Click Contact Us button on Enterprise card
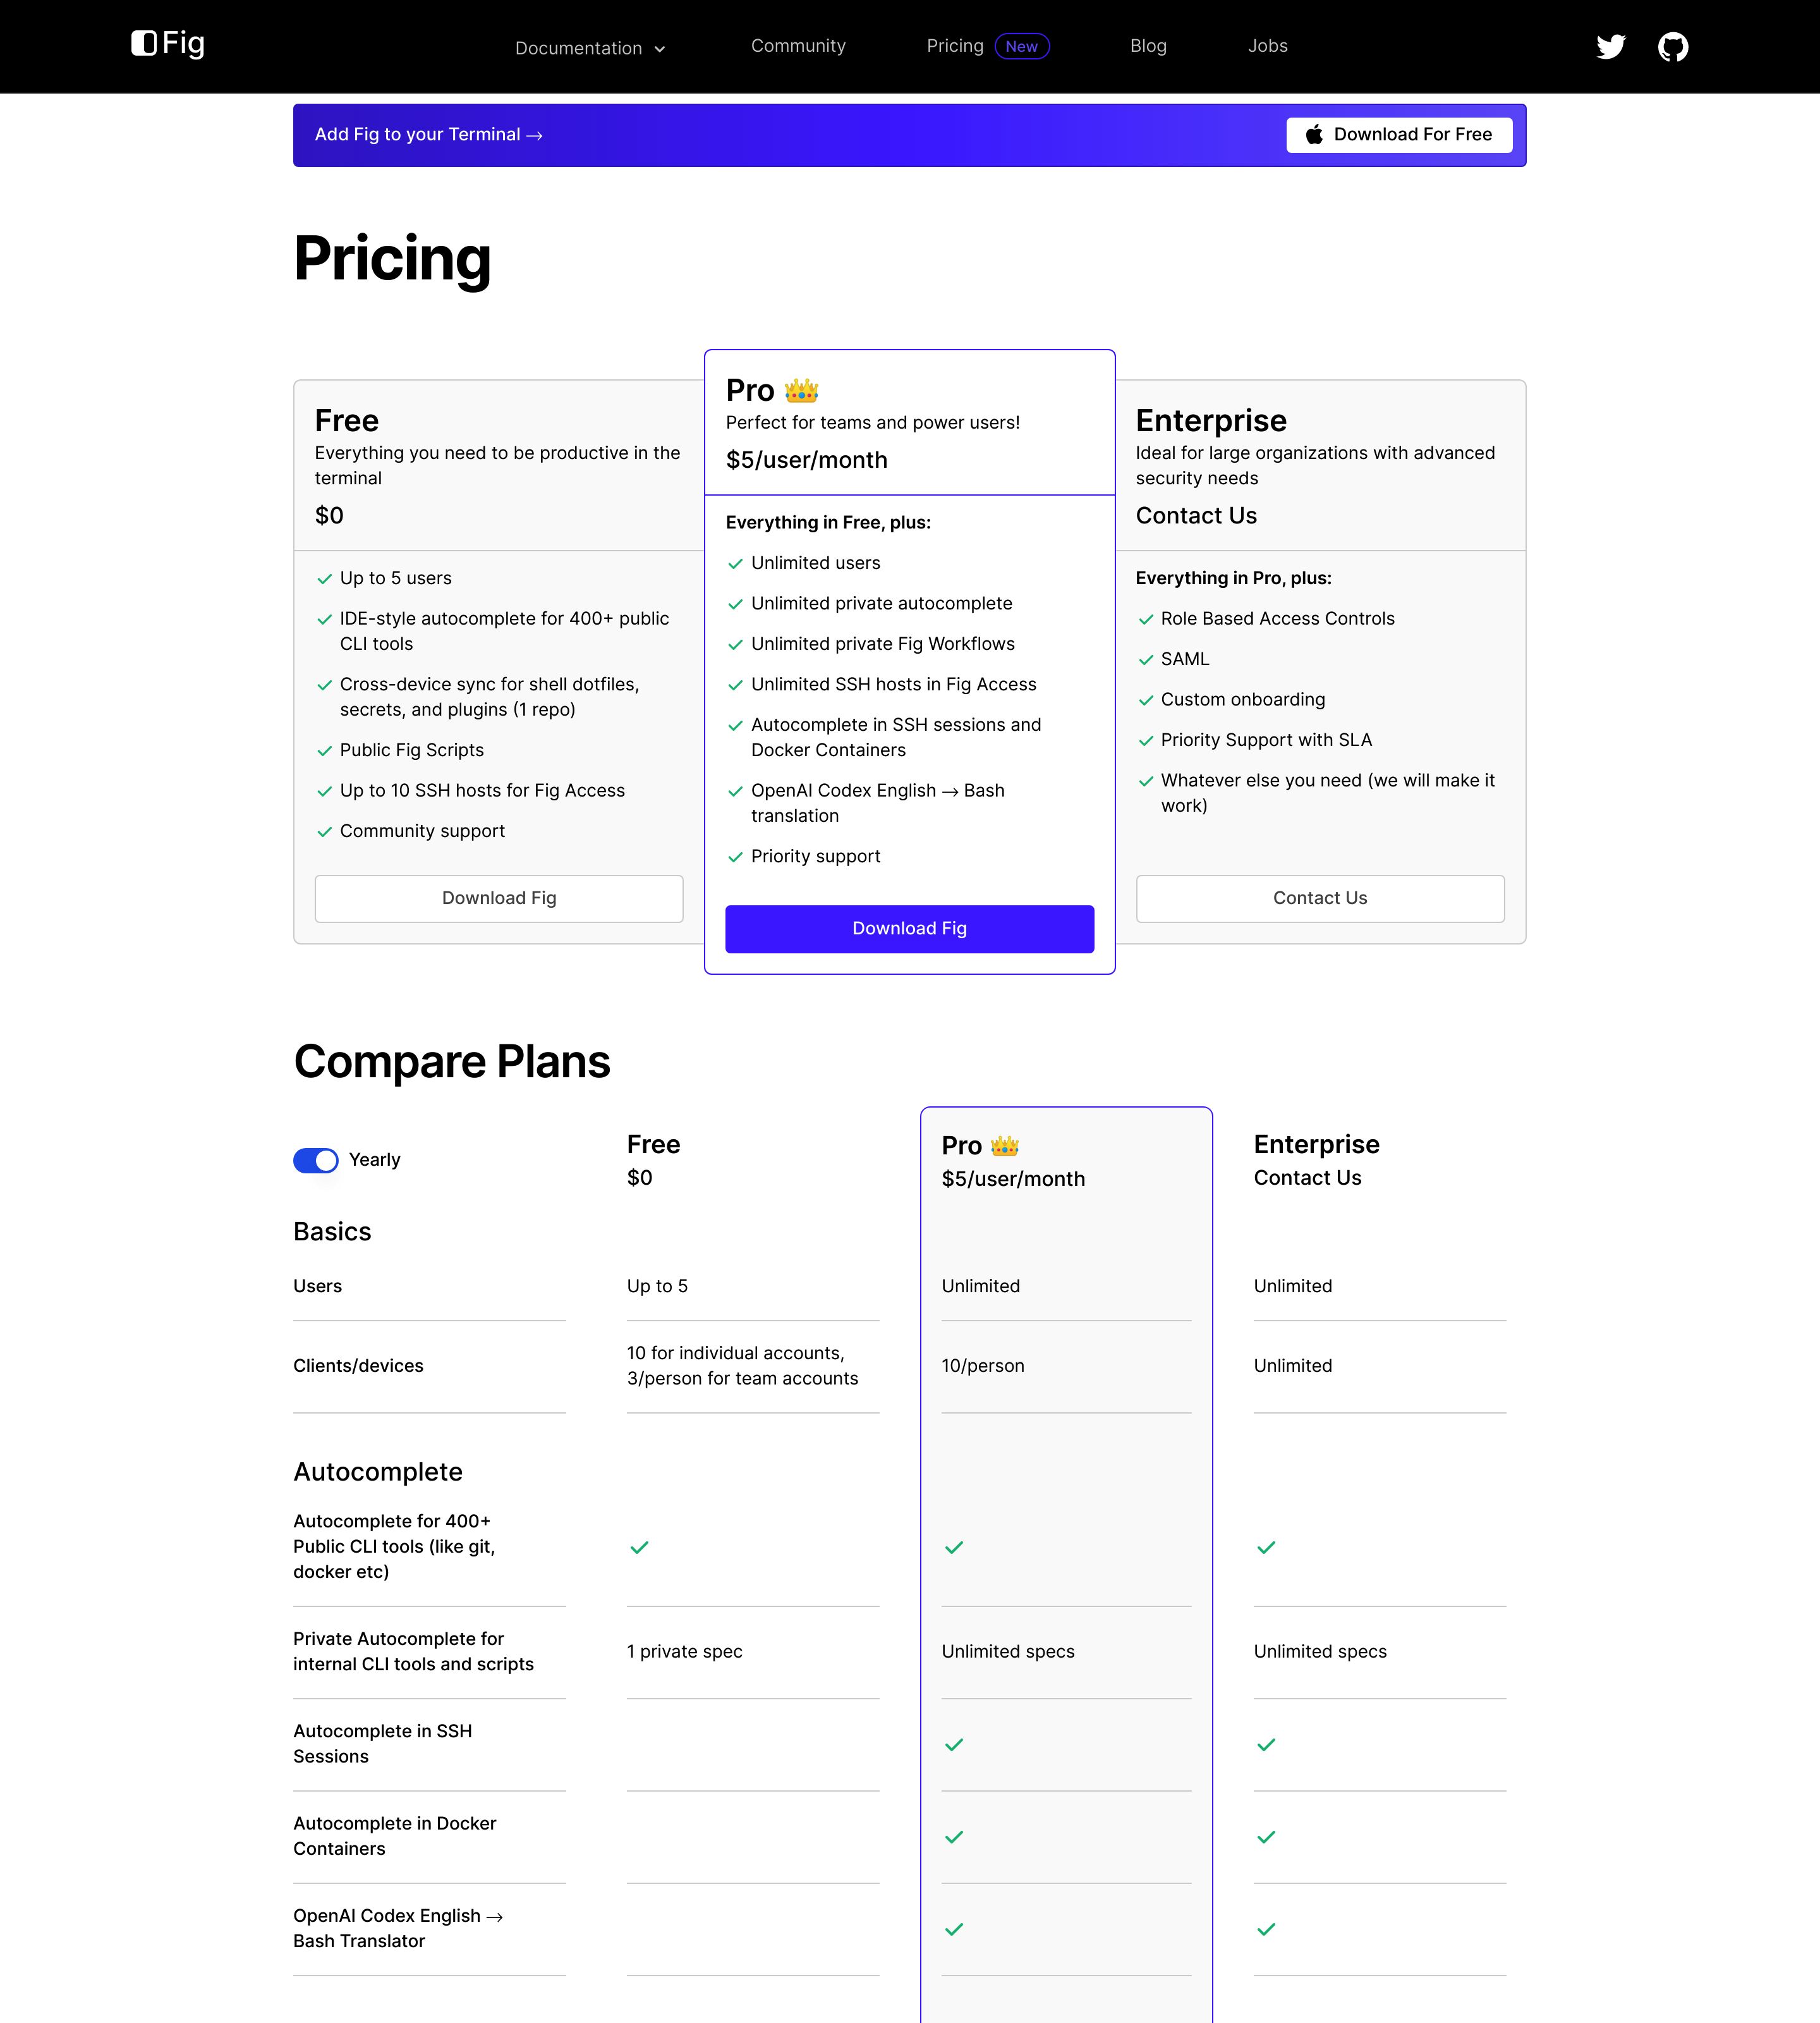 (1320, 898)
